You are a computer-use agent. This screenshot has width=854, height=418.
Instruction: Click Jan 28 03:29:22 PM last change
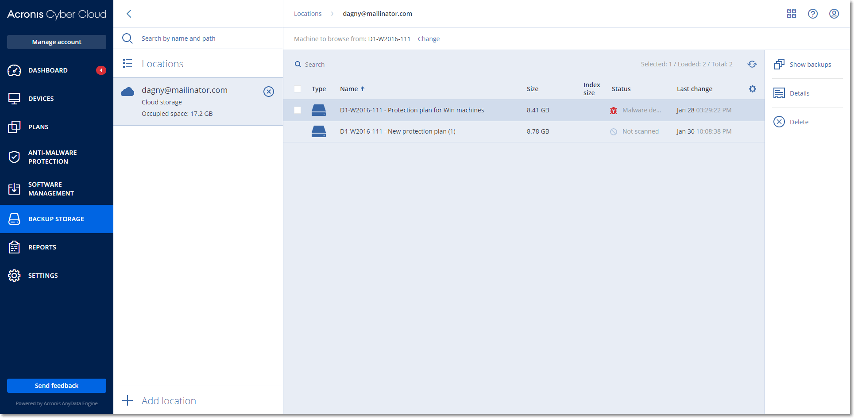coord(704,110)
